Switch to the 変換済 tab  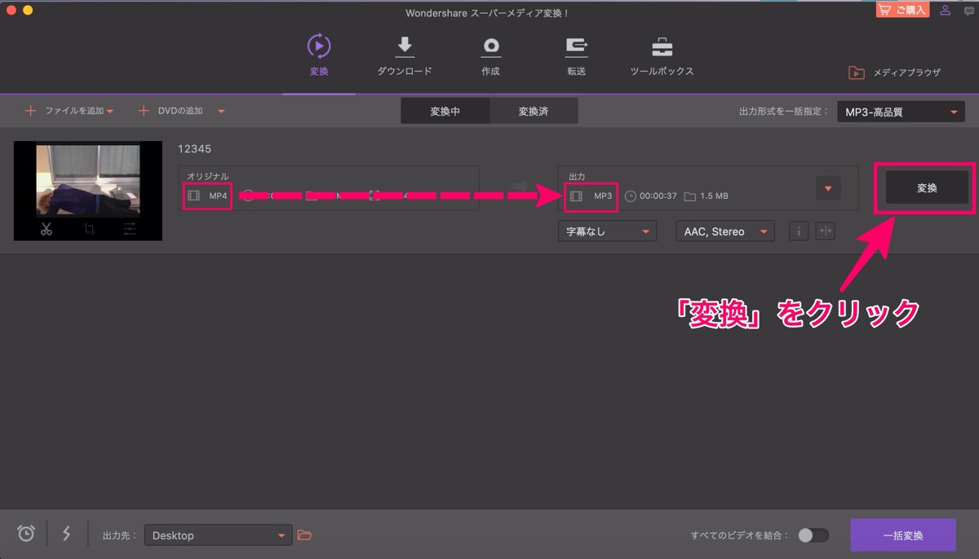coord(534,111)
